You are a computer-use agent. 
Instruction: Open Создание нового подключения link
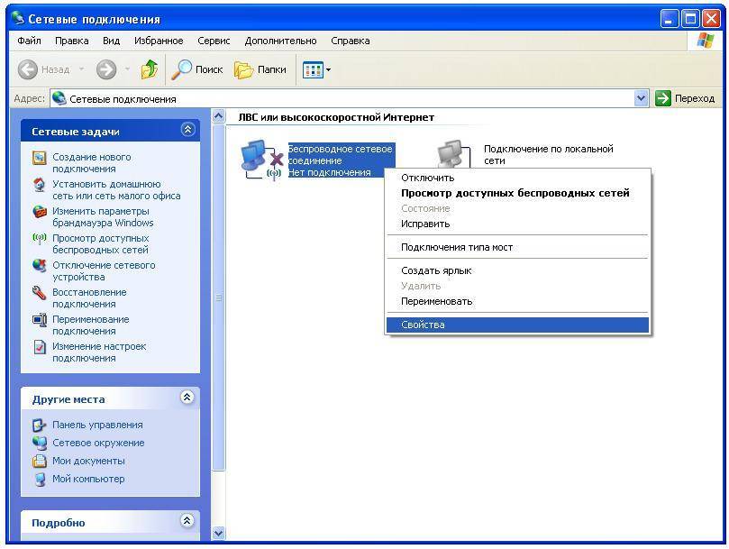[90, 162]
